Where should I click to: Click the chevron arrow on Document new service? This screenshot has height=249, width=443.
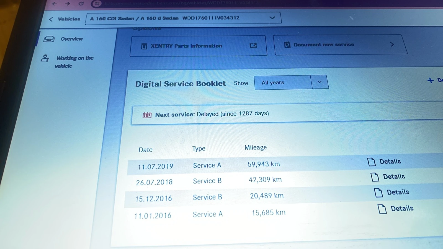click(392, 44)
